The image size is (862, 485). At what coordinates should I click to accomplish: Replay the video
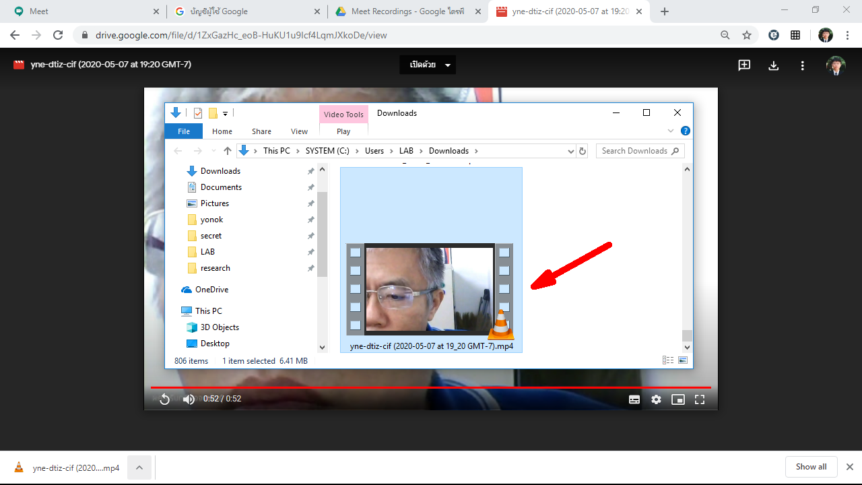coord(164,399)
